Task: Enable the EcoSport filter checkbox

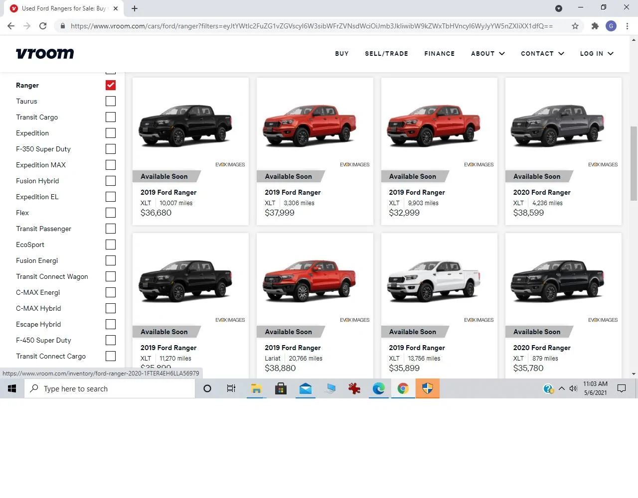Action: (x=111, y=245)
